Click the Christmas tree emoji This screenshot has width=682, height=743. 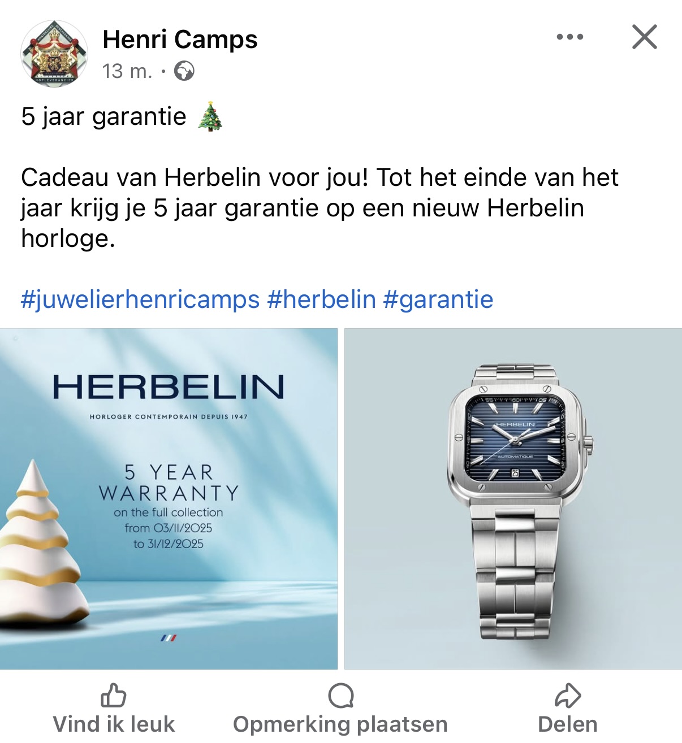[x=210, y=116]
